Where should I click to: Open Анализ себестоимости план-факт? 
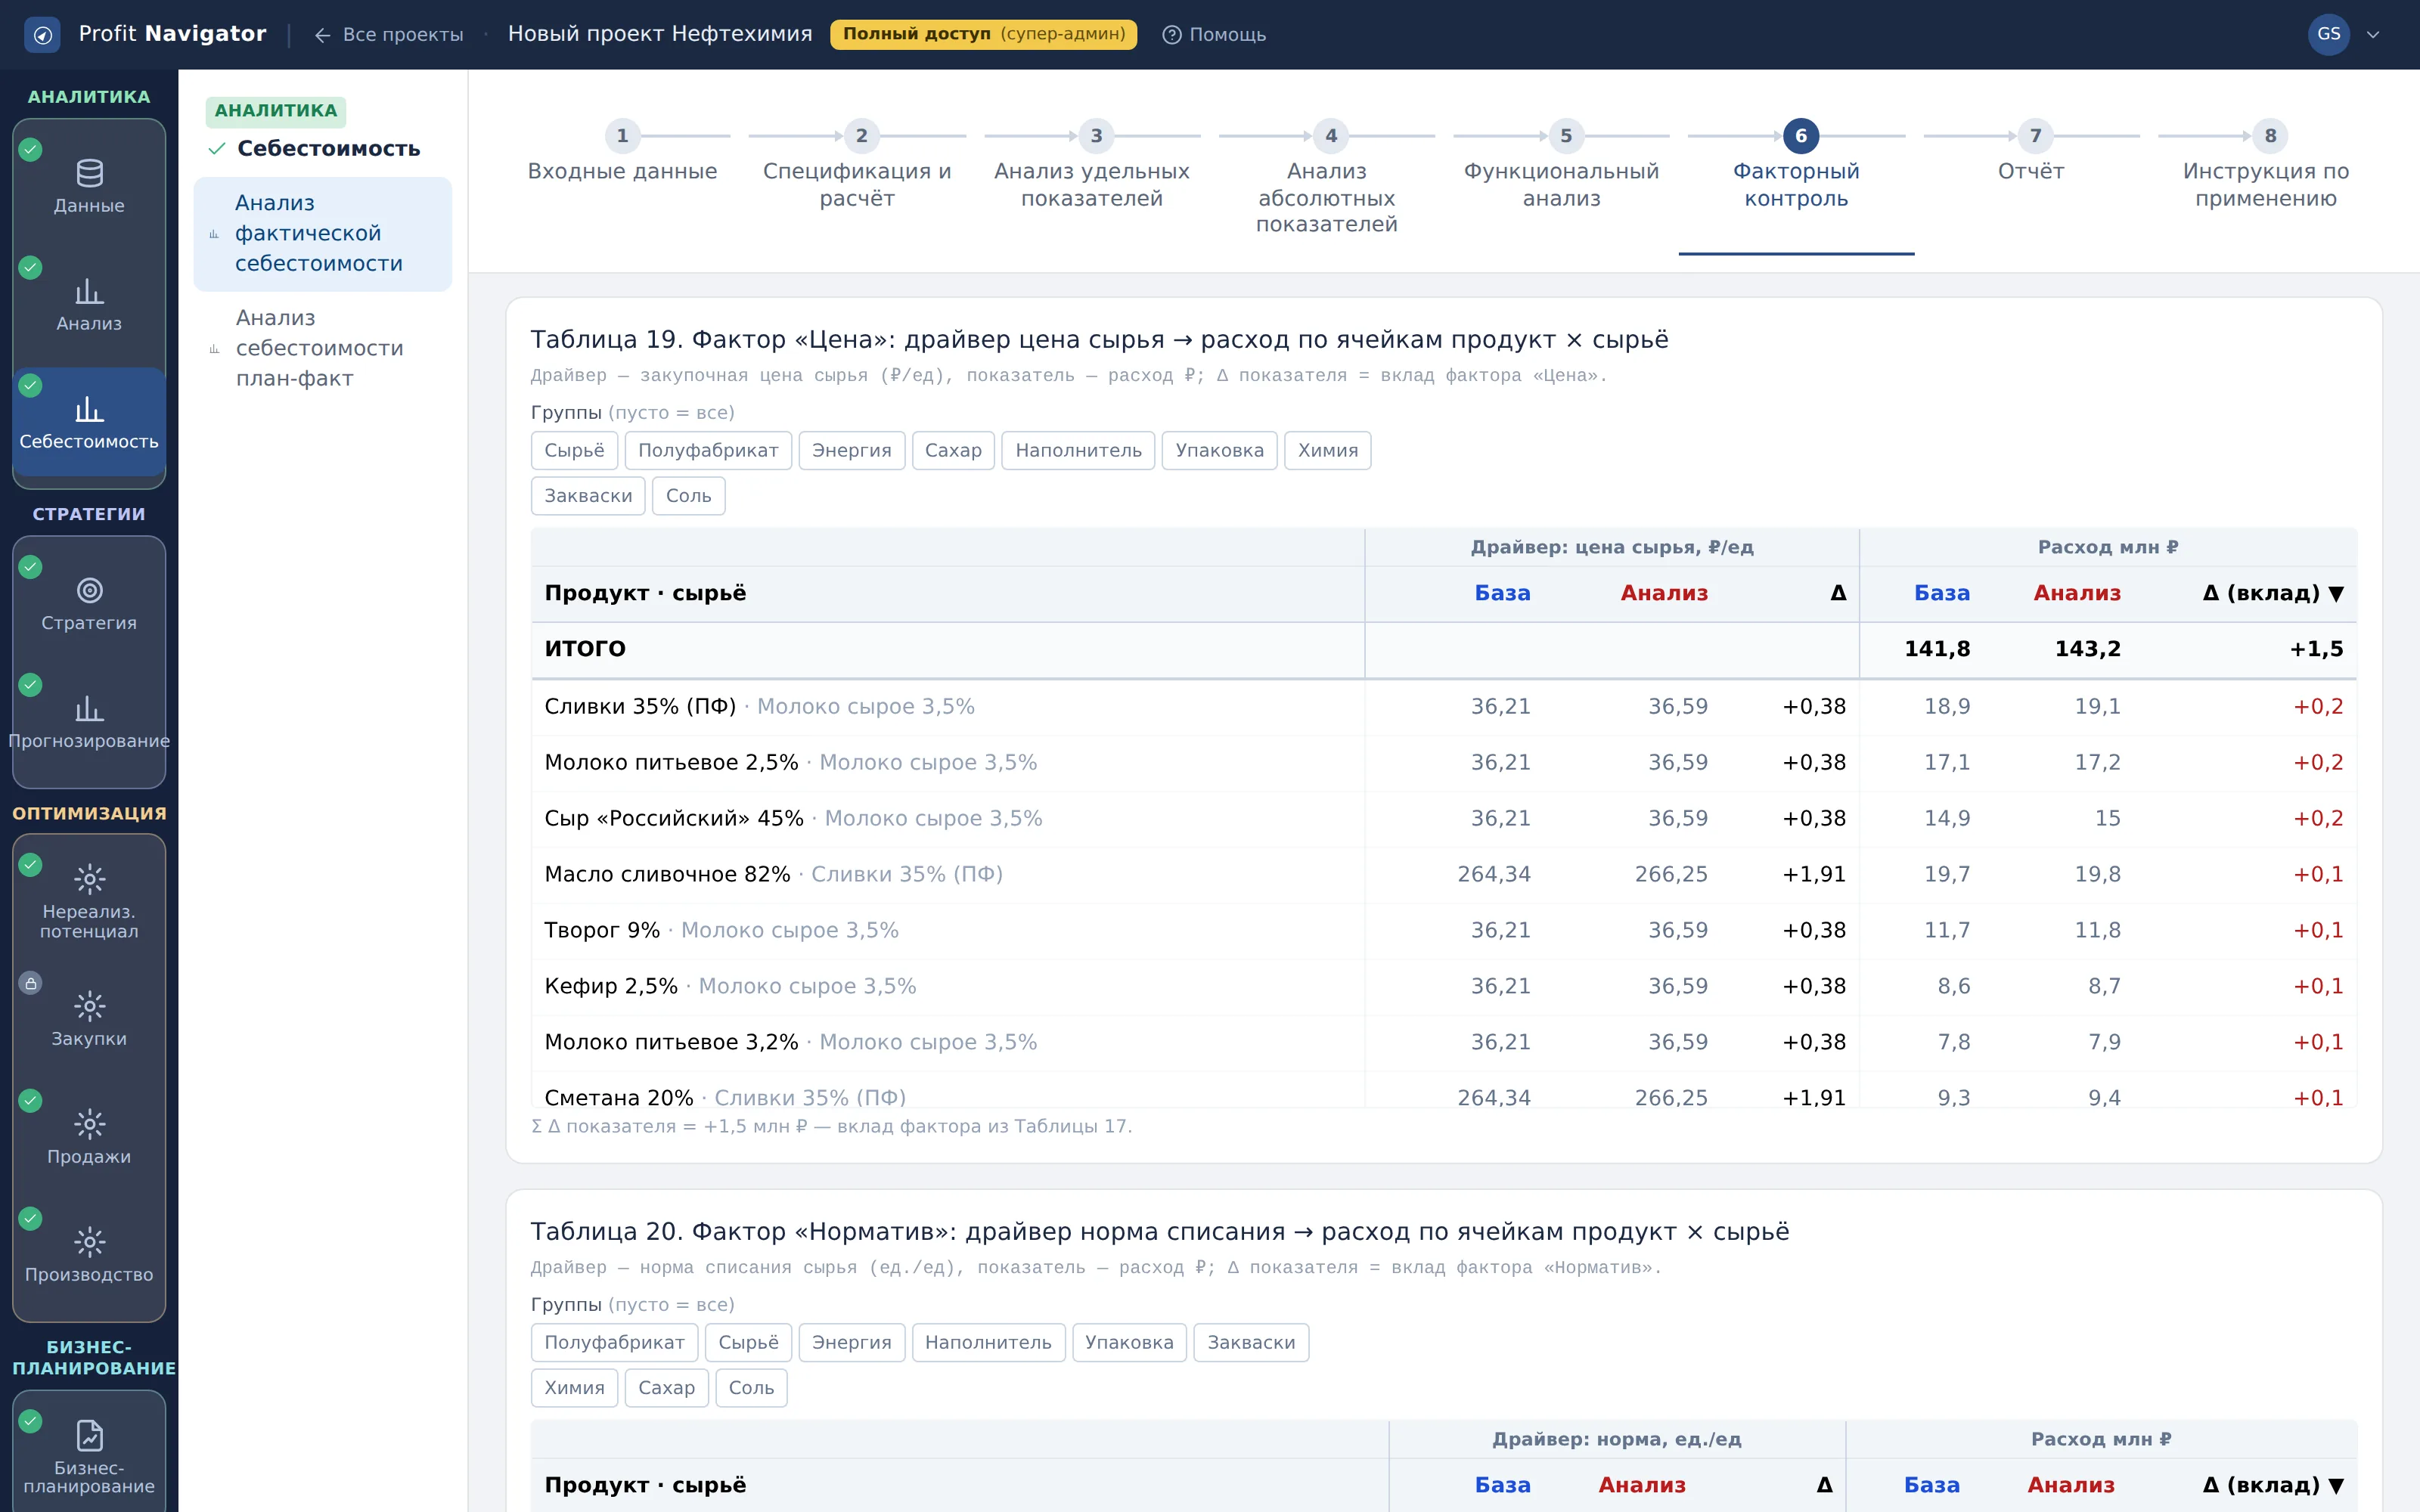pos(322,349)
